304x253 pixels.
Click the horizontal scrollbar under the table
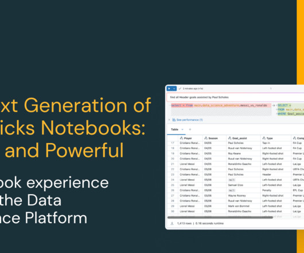(220, 218)
